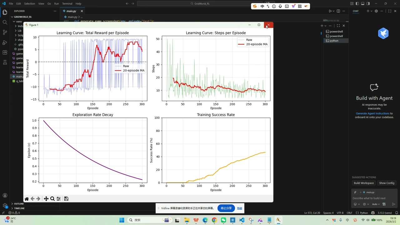Click the blue stop sharing button
The image size is (400, 225).
226,208
